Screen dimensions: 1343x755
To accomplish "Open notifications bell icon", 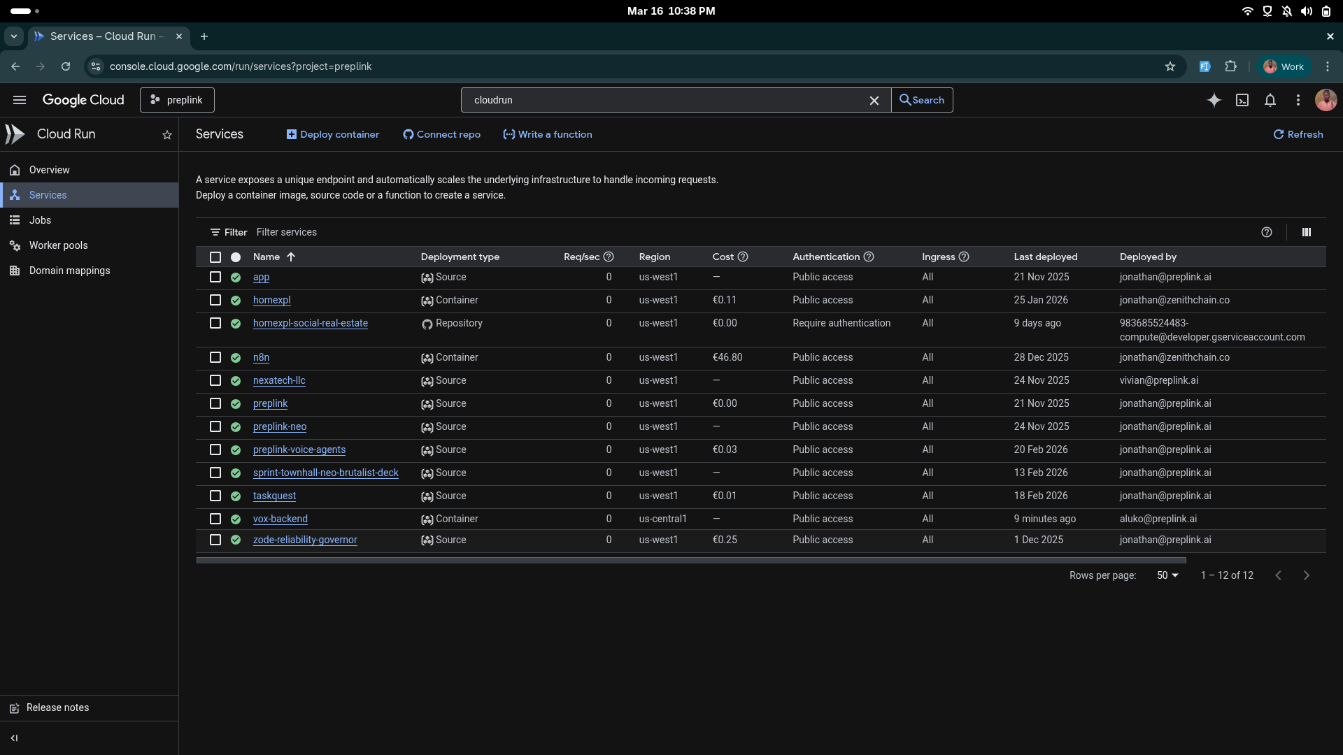I will 1270,100.
